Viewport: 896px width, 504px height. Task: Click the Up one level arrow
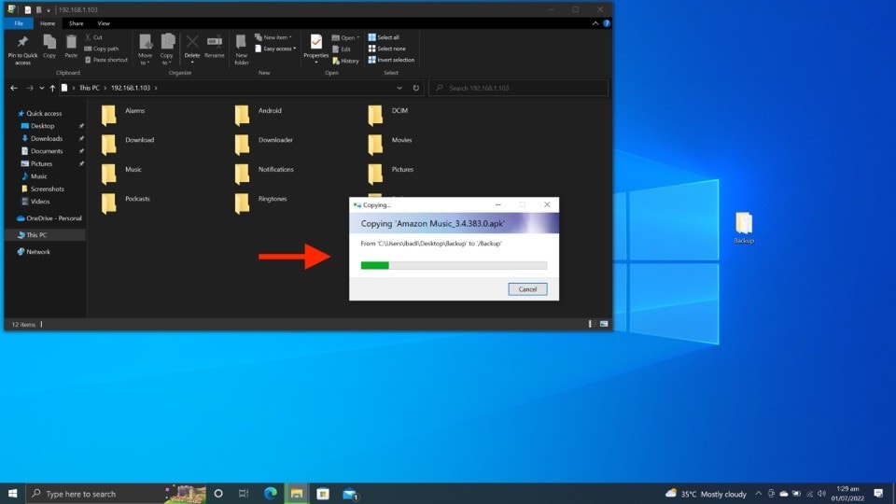point(52,88)
